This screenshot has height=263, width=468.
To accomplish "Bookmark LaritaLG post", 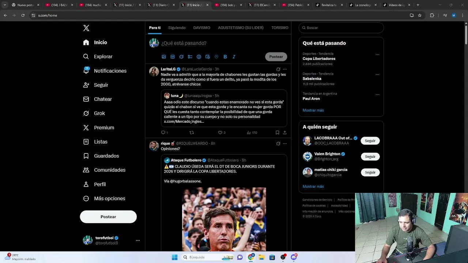I will pyautogui.click(x=278, y=133).
